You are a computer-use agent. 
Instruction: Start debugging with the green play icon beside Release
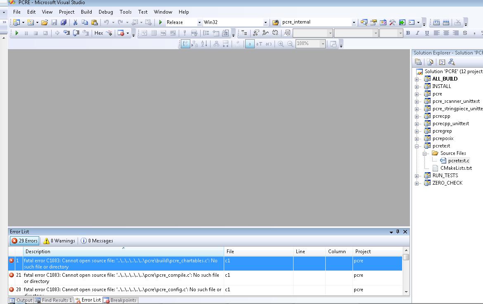tap(161, 22)
